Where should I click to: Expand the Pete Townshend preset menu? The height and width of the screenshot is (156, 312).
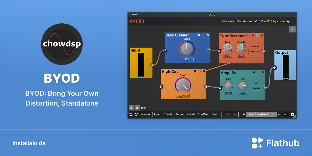tap(261, 114)
